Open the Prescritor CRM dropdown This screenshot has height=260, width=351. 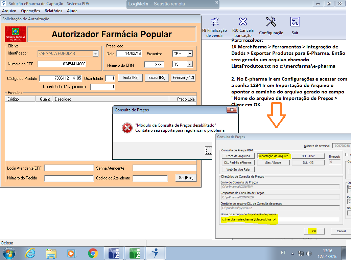point(190,53)
